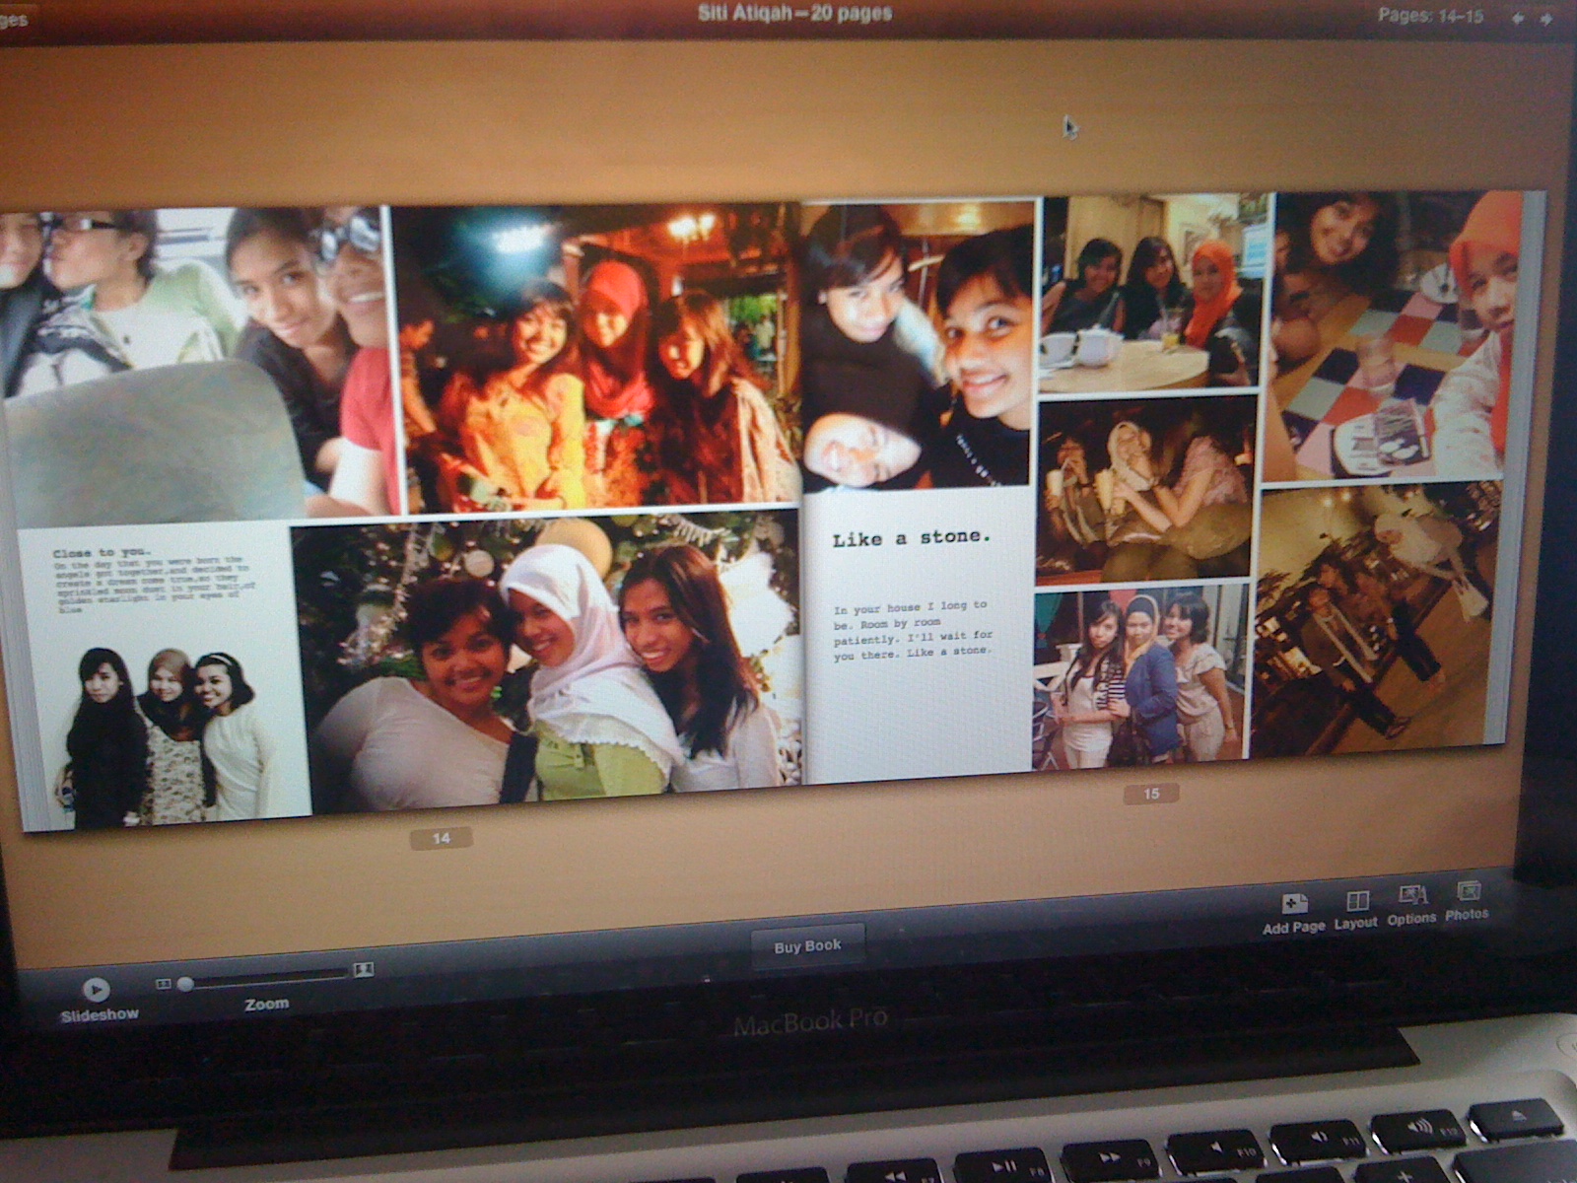Show the Photos browser

(x=1467, y=901)
